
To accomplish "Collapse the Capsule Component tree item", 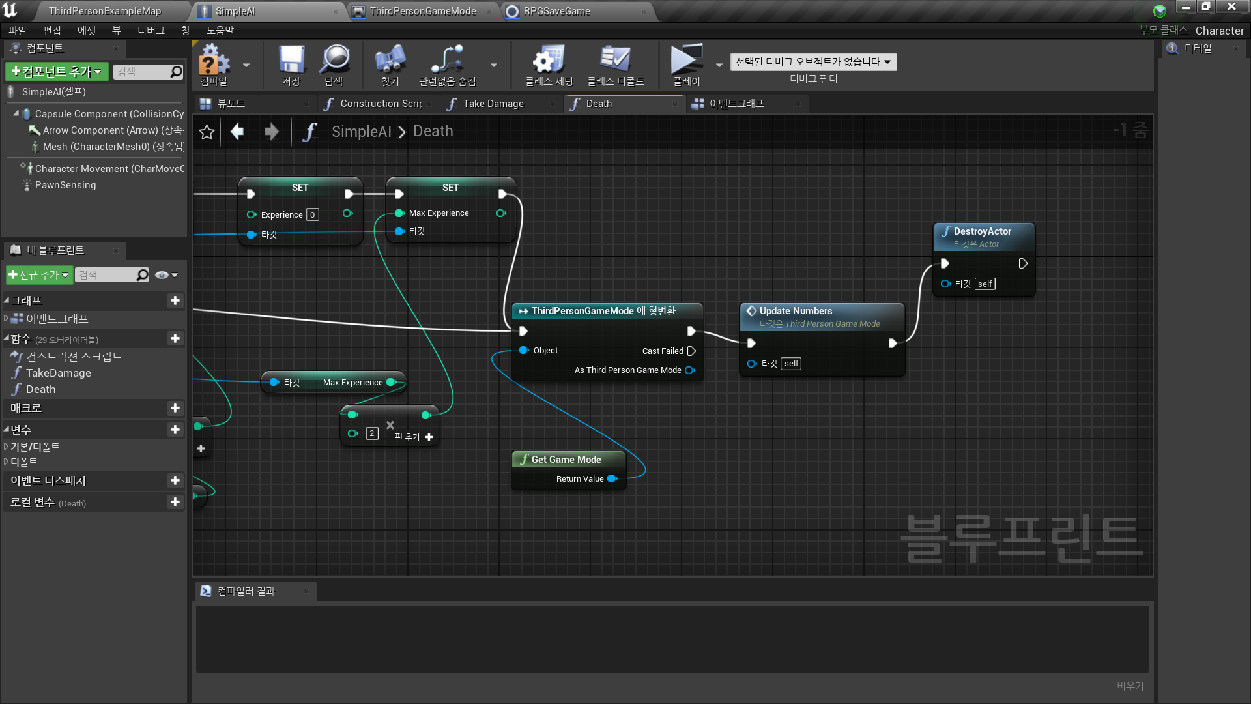I will 16,113.
